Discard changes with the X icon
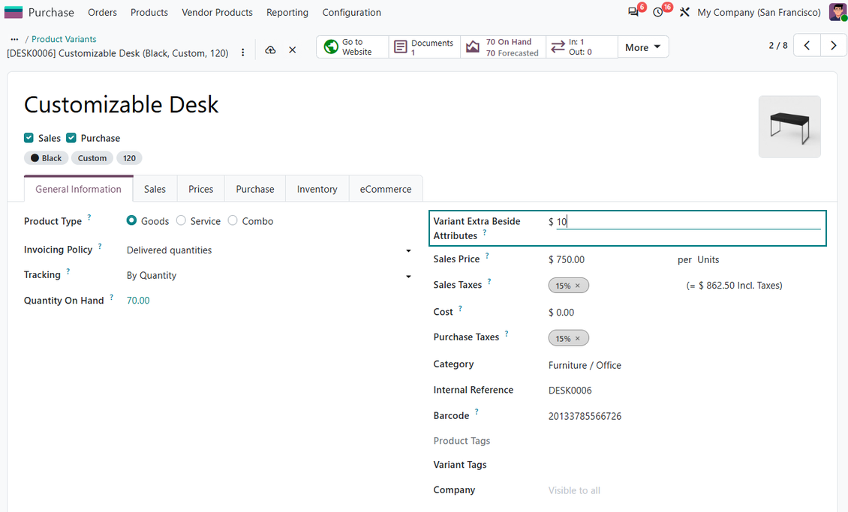Image resolution: width=848 pixels, height=512 pixels. (293, 50)
